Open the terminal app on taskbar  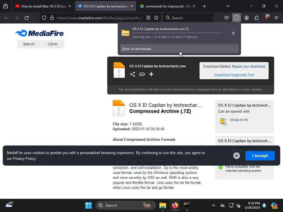pyautogui.click(x=187, y=205)
